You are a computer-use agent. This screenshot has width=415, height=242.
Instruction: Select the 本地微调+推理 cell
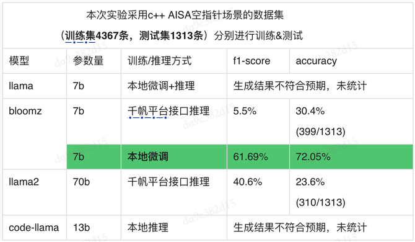pyautogui.click(x=174, y=86)
